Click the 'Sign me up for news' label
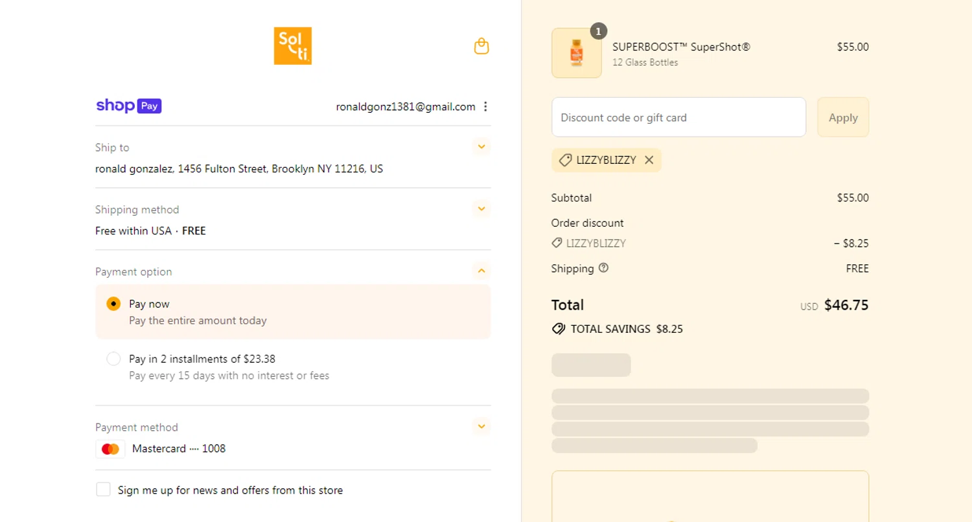 point(230,490)
